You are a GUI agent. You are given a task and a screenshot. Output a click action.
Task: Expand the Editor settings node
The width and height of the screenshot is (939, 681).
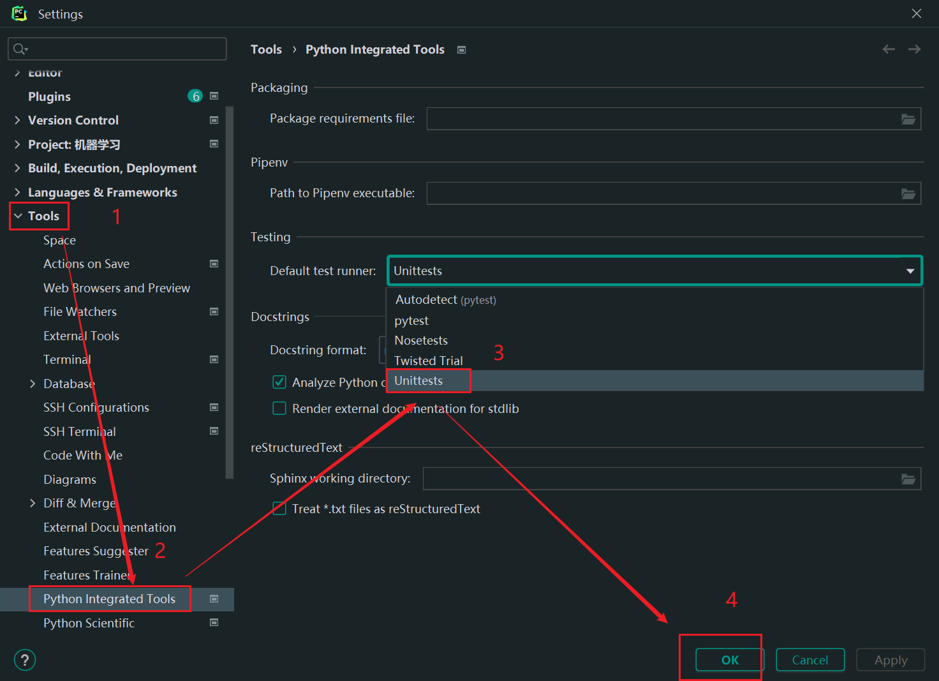(17, 73)
